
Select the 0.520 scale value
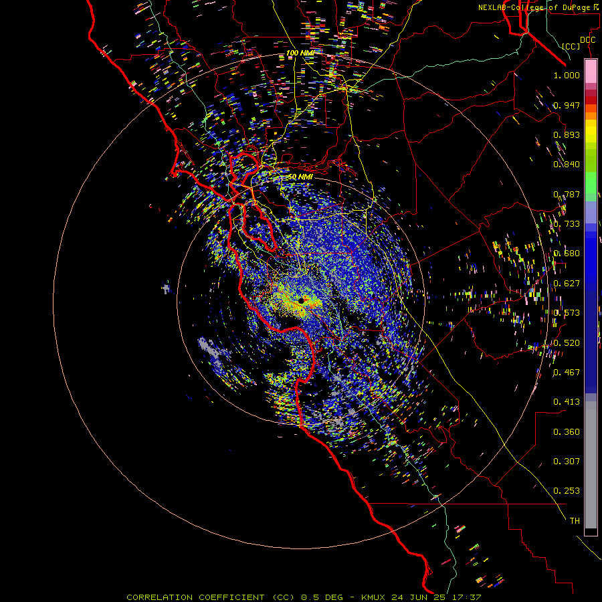coord(567,343)
